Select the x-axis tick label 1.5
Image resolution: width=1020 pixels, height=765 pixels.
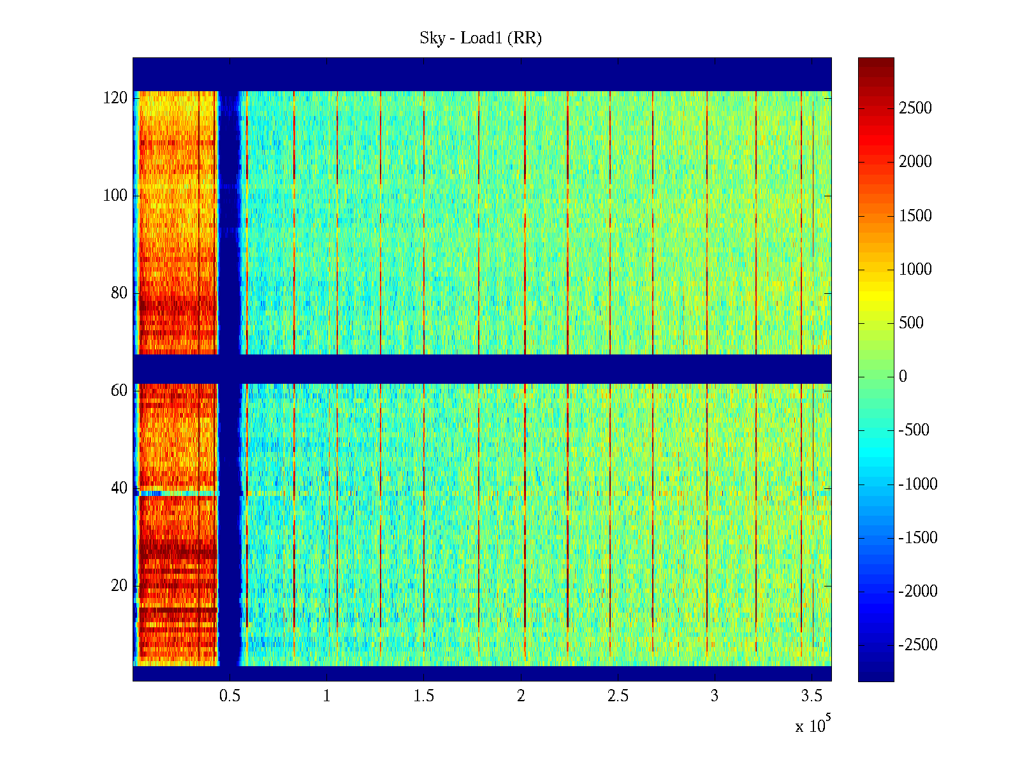[423, 696]
